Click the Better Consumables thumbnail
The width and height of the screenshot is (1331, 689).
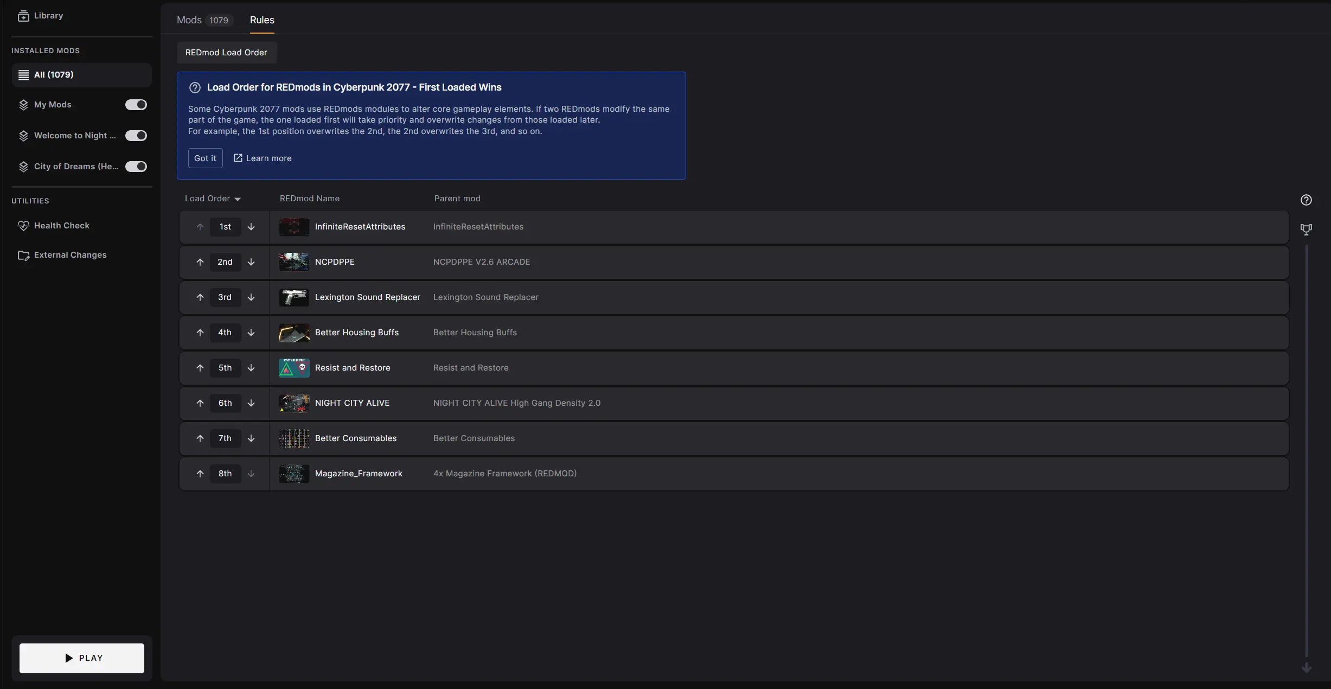click(x=294, y=438)
